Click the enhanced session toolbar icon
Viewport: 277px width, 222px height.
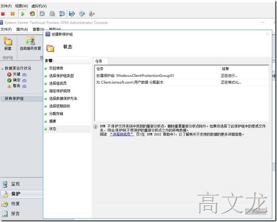pos(72,14)
